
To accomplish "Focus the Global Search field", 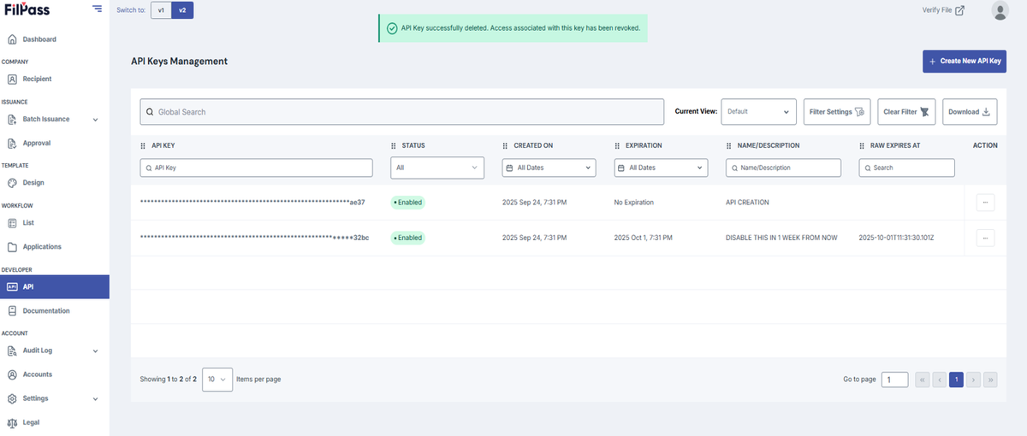I will click(402, 112).
